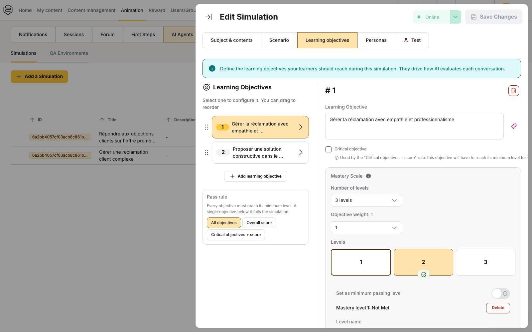Open My content in navigation
The width and height of the screenshot is (532, 332).
pyautogui.click(x=50, y=10)
